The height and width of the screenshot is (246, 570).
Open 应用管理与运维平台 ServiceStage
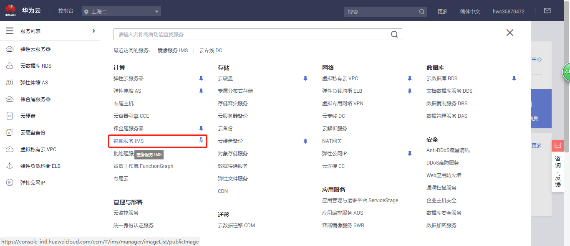(x=360, y=200)
